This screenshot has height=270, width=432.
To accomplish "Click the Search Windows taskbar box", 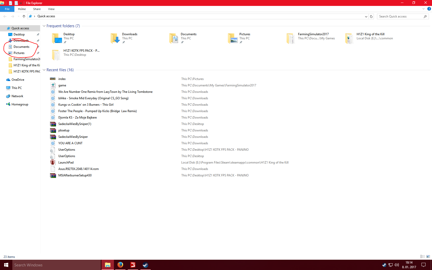I will [57, 265].
